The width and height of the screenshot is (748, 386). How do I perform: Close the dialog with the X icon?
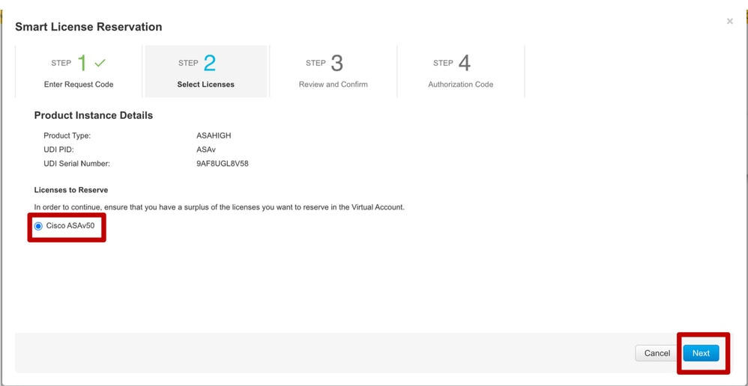pos(729,22)
